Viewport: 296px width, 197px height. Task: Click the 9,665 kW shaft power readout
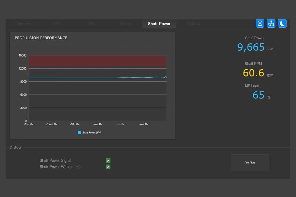click(255, 47)
